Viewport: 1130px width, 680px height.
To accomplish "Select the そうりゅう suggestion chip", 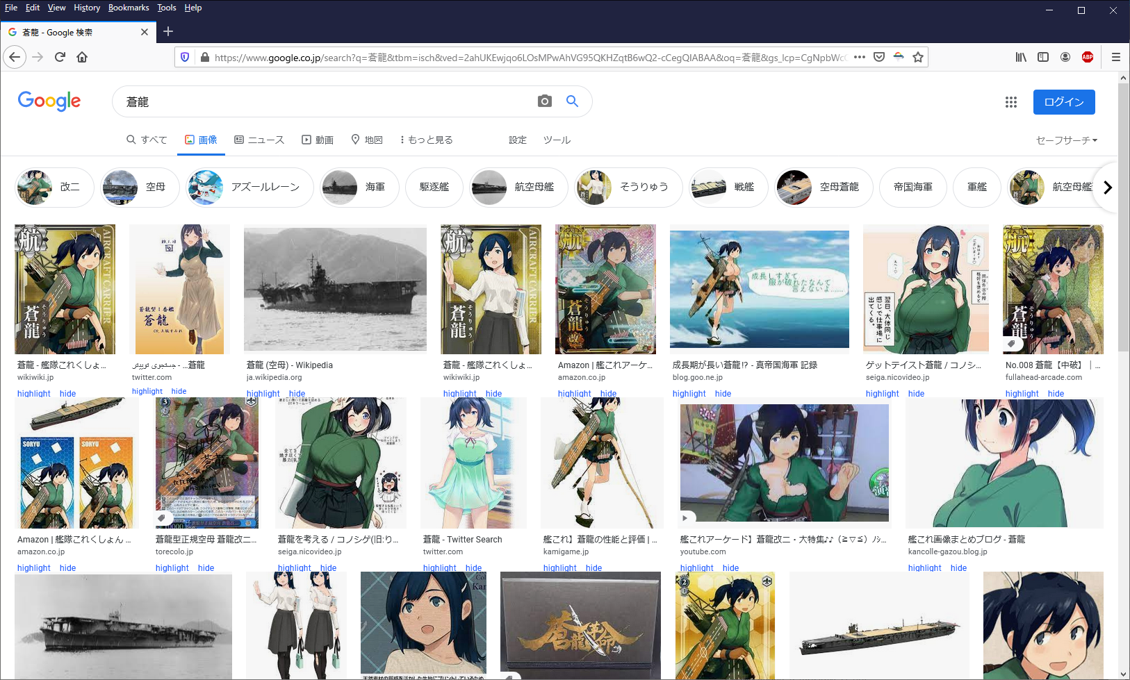I will 630,187.
